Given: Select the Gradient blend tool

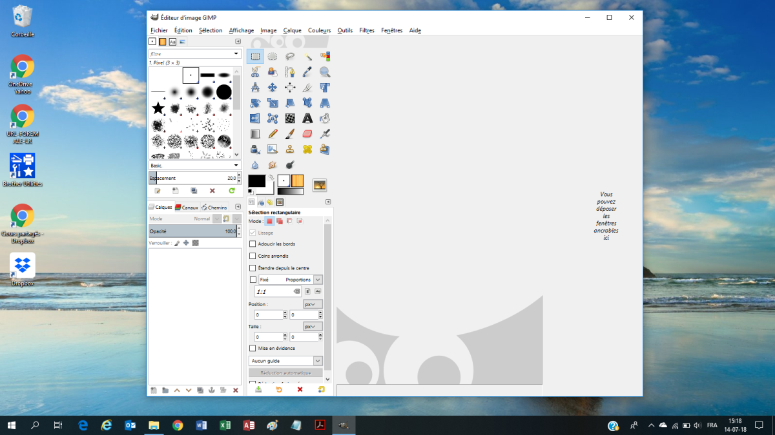Looking at the screenshot, I should click(x=255, y=134).
